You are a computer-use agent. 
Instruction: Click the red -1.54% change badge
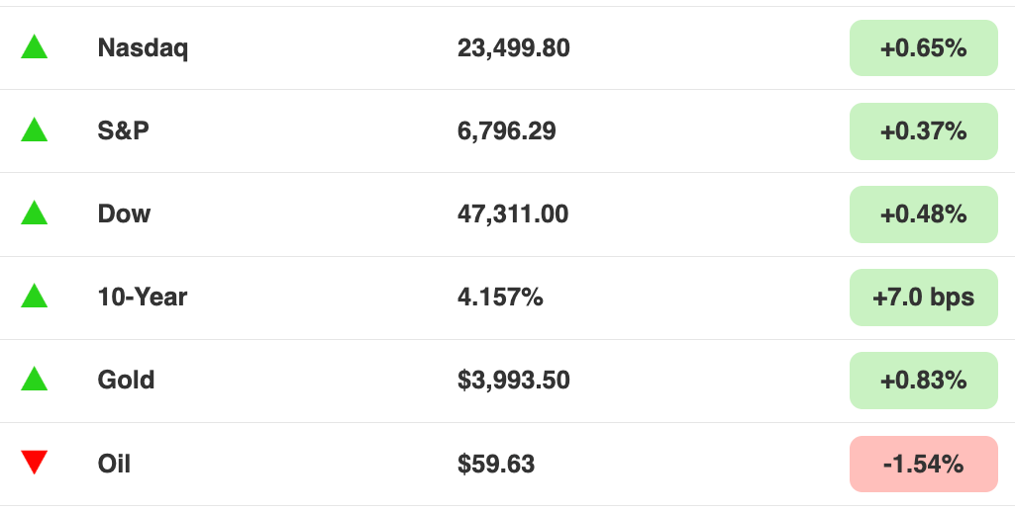[x=924, y=465]
